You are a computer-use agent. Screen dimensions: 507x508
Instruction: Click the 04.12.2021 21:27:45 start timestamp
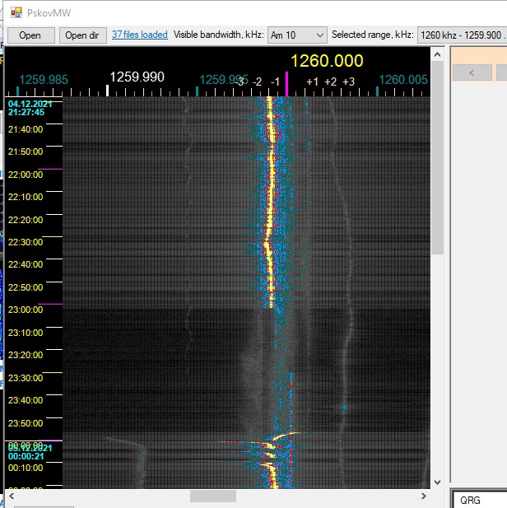tap(30, 108)
